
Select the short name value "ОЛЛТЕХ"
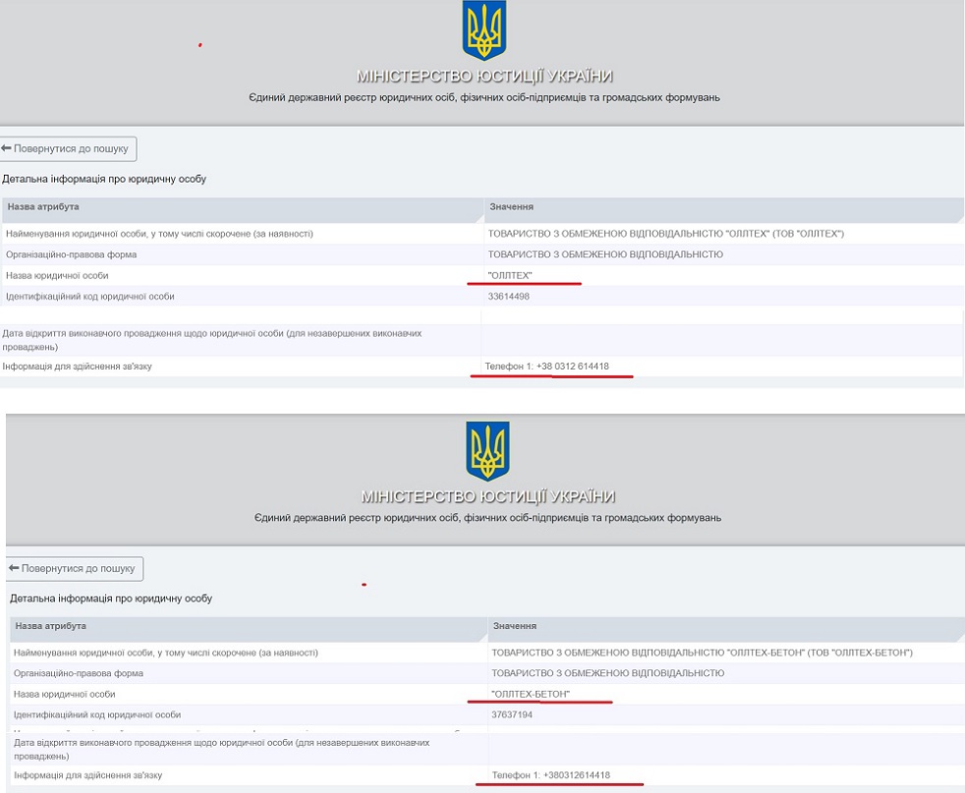pos(510,275)
